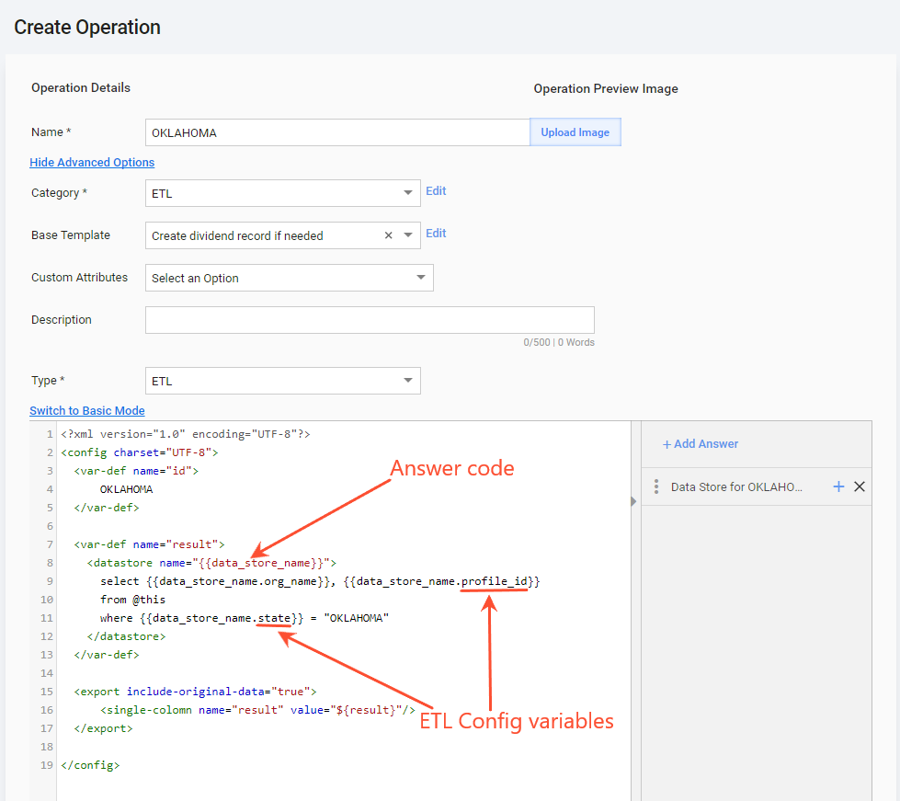Screen dimensions: 900x801
Task: Click plus icon on Data Store for OKLAHOMA
Action: click(838, 486)
